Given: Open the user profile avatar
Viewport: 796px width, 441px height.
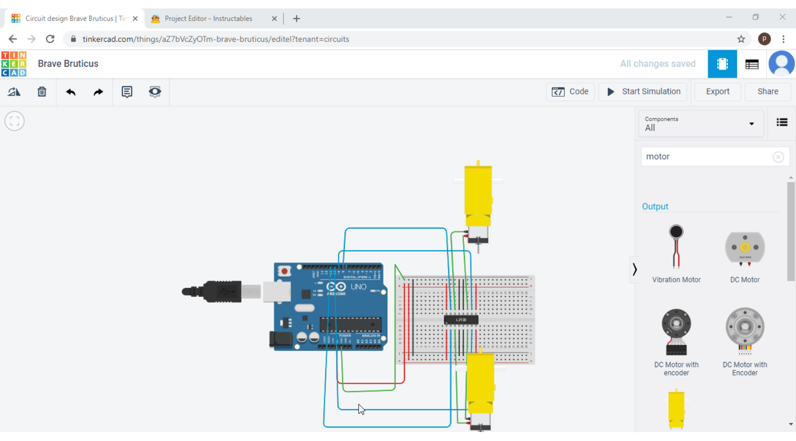Looking at the screenshot, I should (x=781, y=64).
